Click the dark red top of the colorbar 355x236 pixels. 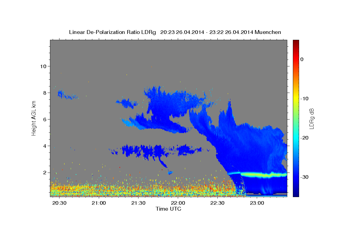pyautogui.click(x=296, y=43)
